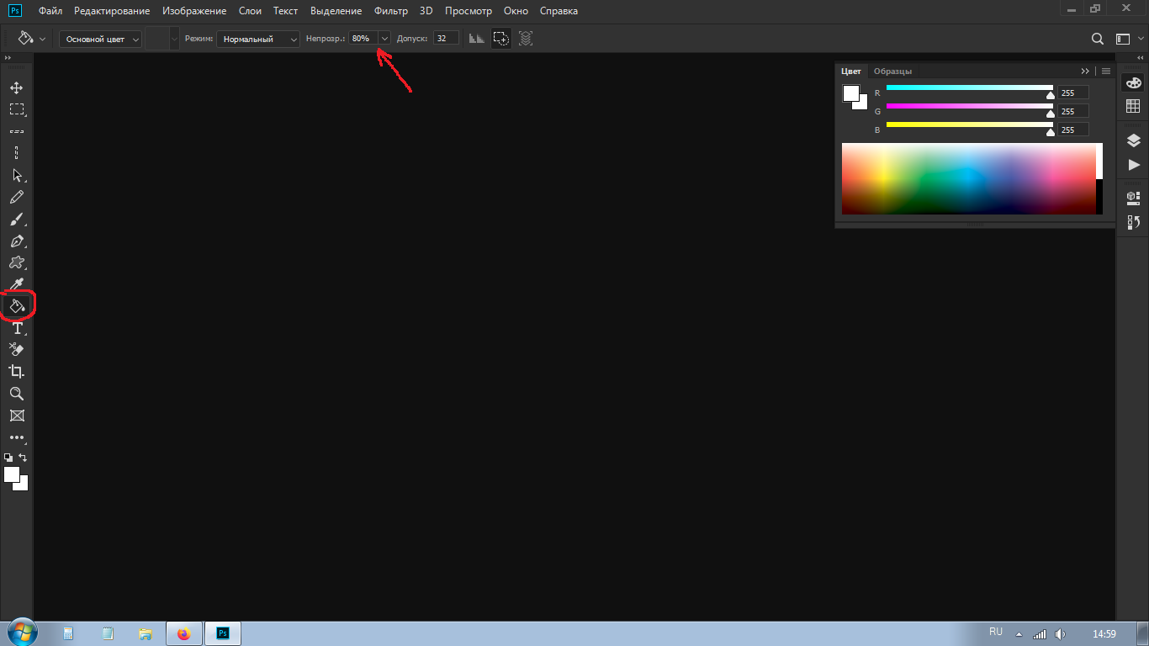Open the 'Выделение' menu

tap(336, 11)
